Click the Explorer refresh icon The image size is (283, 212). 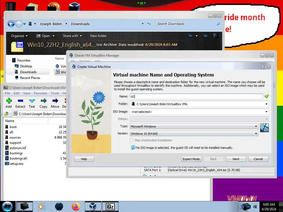click(x=149, y=24)
